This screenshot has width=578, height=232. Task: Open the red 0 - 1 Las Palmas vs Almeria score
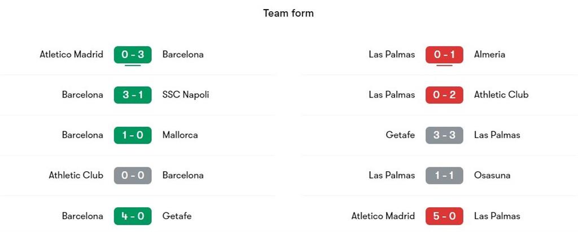[444, 55]
